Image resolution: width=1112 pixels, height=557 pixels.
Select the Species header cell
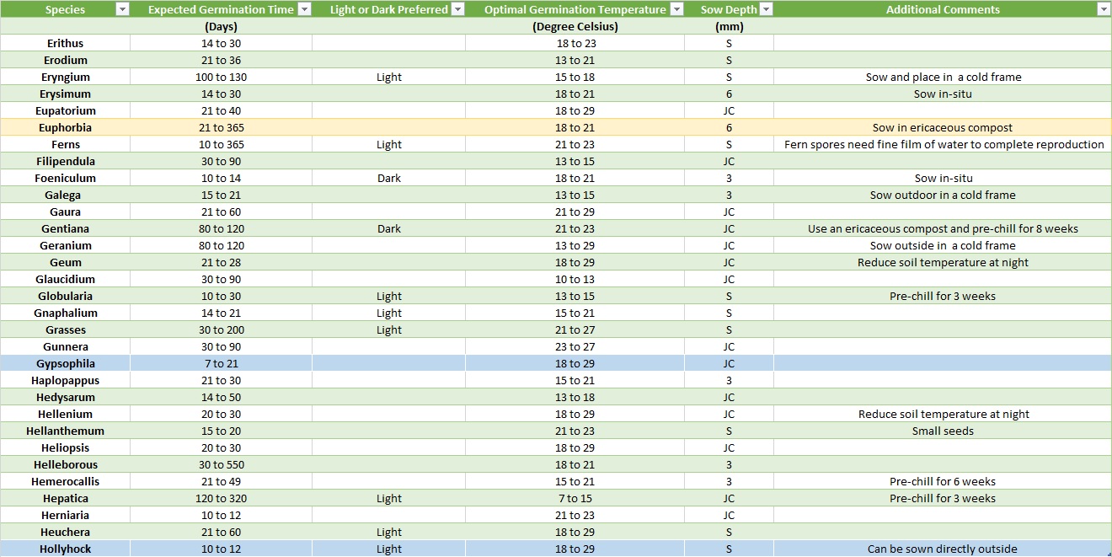coord(65,9)
